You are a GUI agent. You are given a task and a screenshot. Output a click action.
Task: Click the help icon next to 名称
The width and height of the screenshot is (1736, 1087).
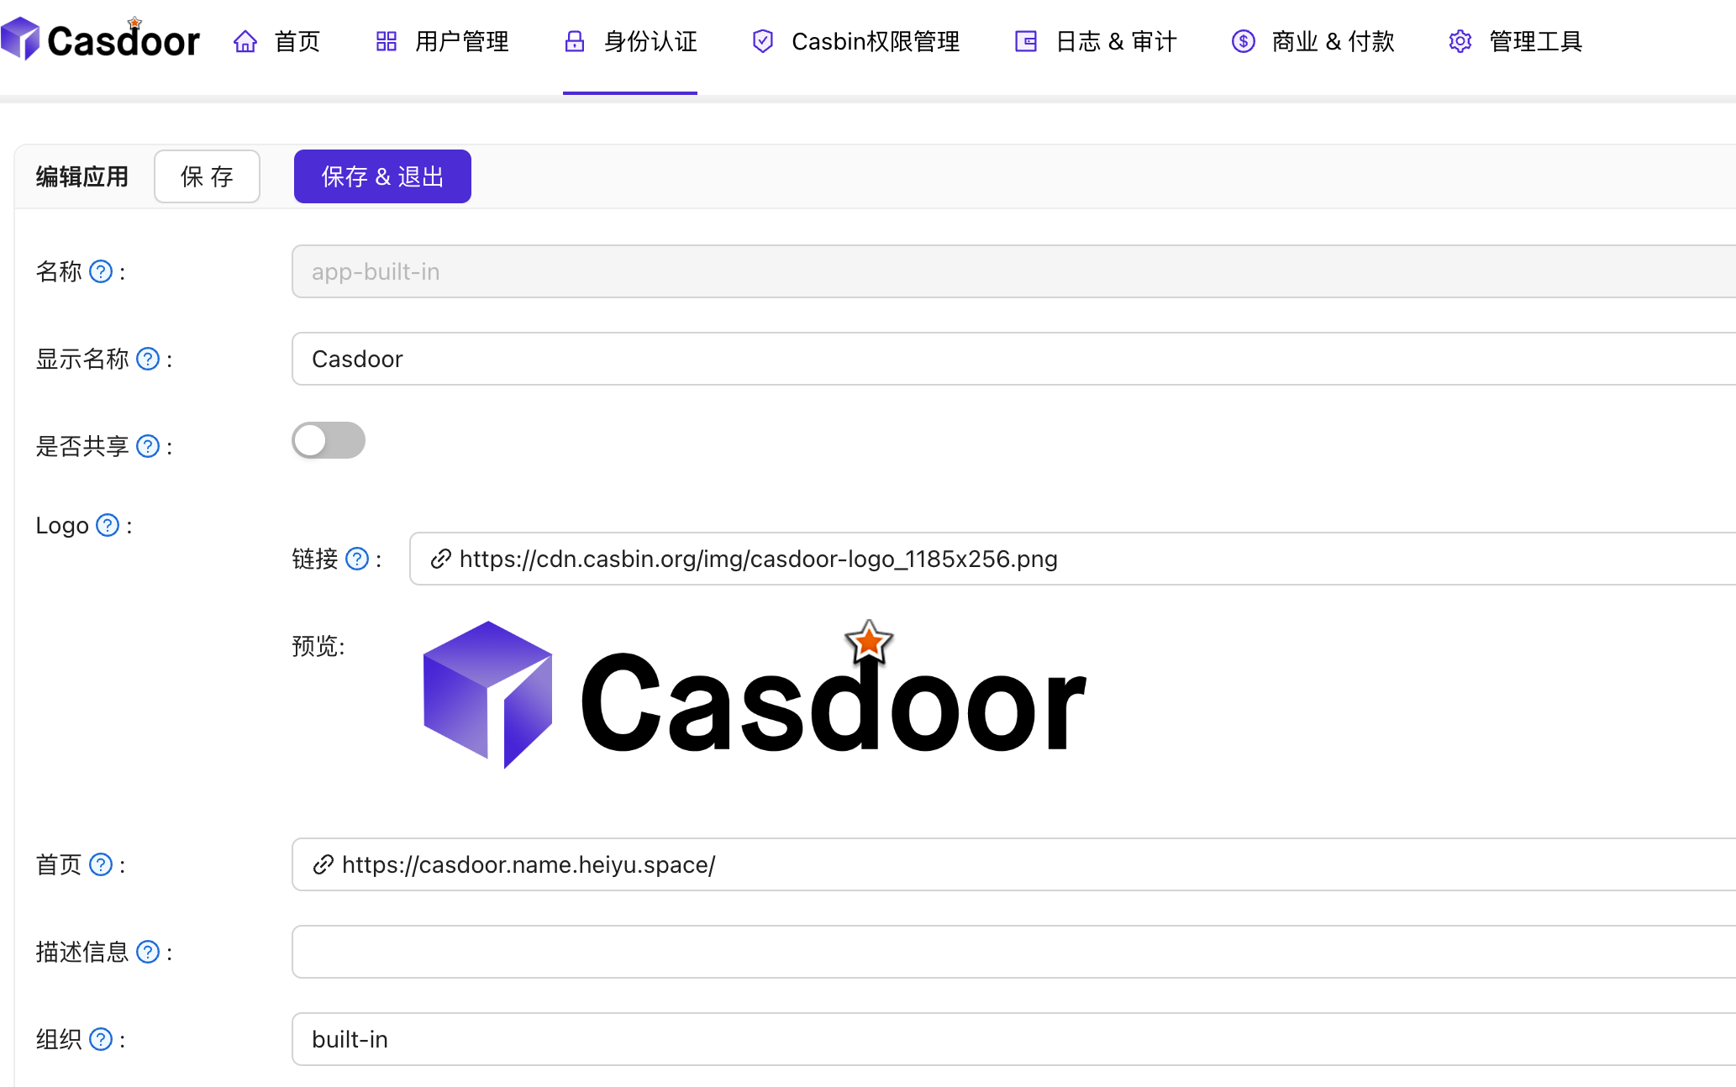(101, 271)
